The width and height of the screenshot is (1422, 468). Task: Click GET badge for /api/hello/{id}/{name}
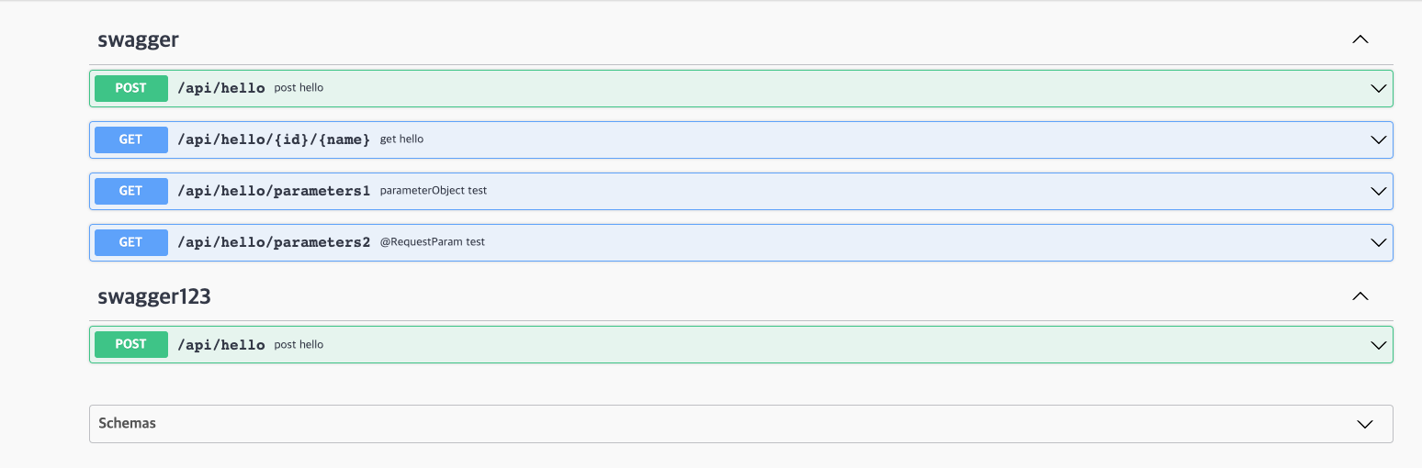(131, 139)
